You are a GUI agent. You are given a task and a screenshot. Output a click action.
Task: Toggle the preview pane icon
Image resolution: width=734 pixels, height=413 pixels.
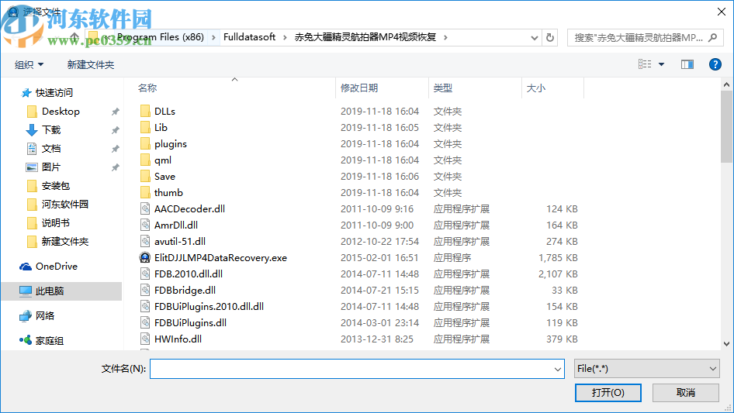point(687,64)
